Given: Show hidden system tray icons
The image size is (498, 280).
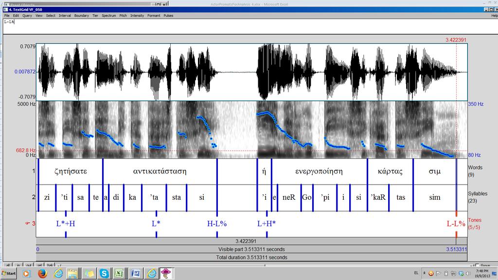Looking at the screenshot, I should pos(424,273).
